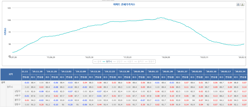Click the 0.20 value under '19.11.18 in 청원구 row
The width and height of the screenshot is (248, 107).
click(41, 104)
